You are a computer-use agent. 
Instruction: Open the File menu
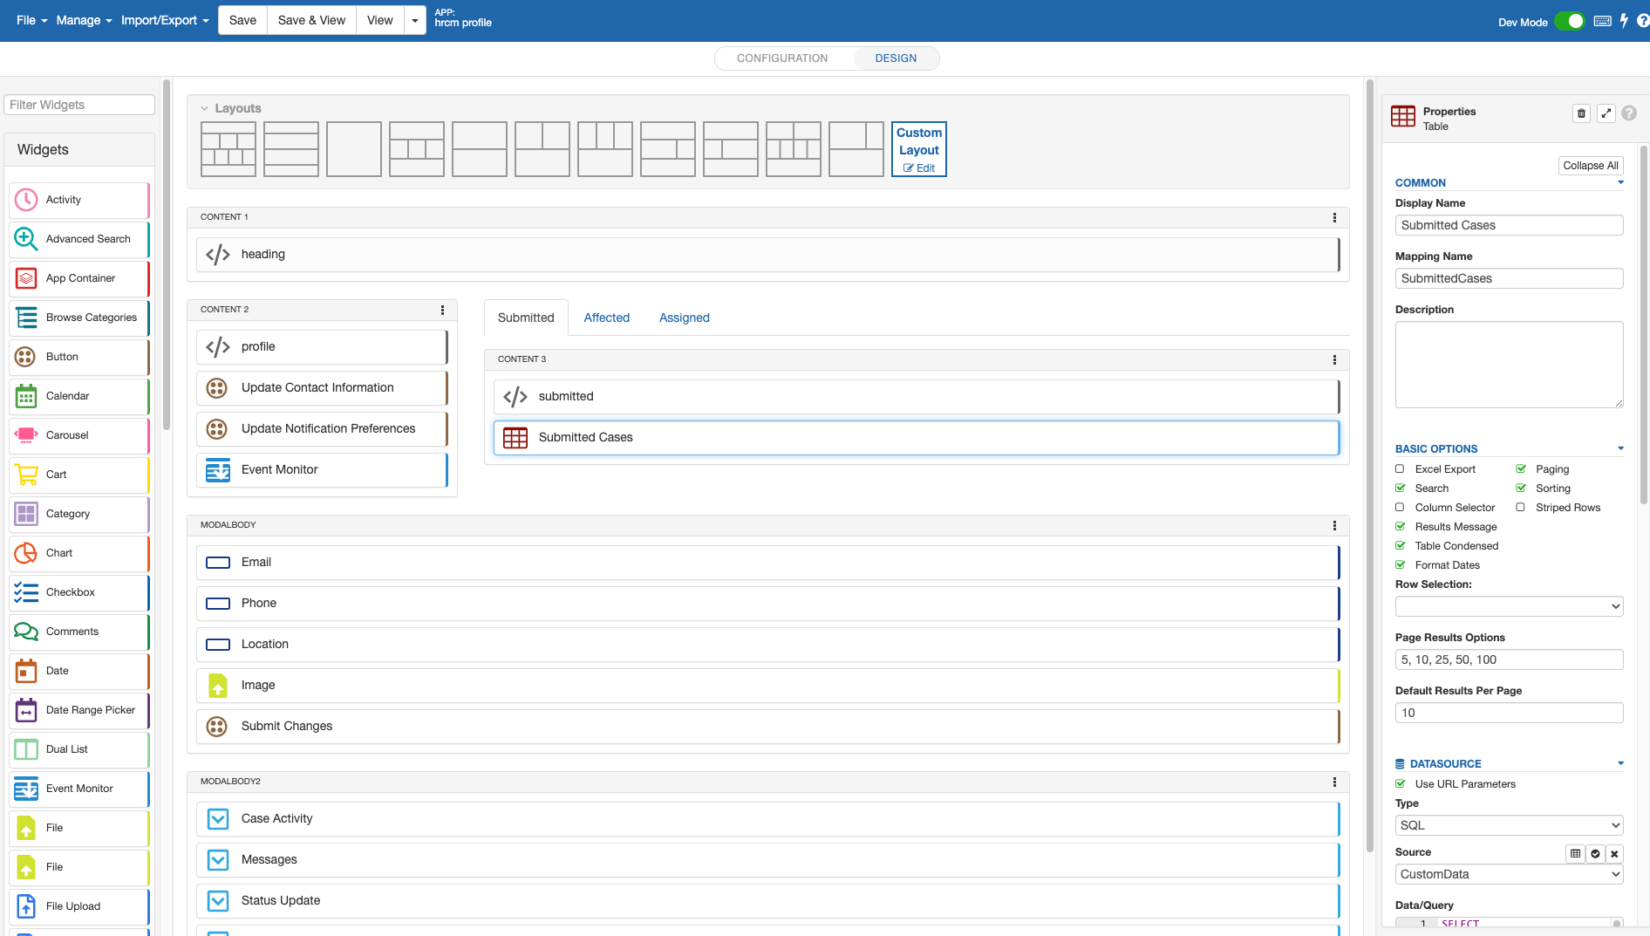click(32, 20)
